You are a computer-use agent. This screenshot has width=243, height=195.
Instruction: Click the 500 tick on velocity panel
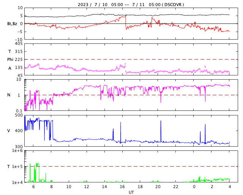pyautogui.click(x=19, y=115)
